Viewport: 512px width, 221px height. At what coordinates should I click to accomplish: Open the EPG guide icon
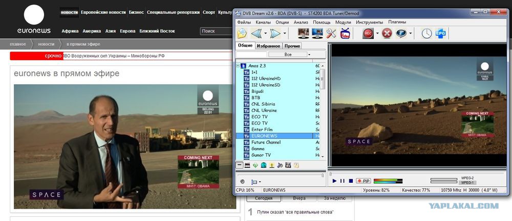[x=440, y=33]
